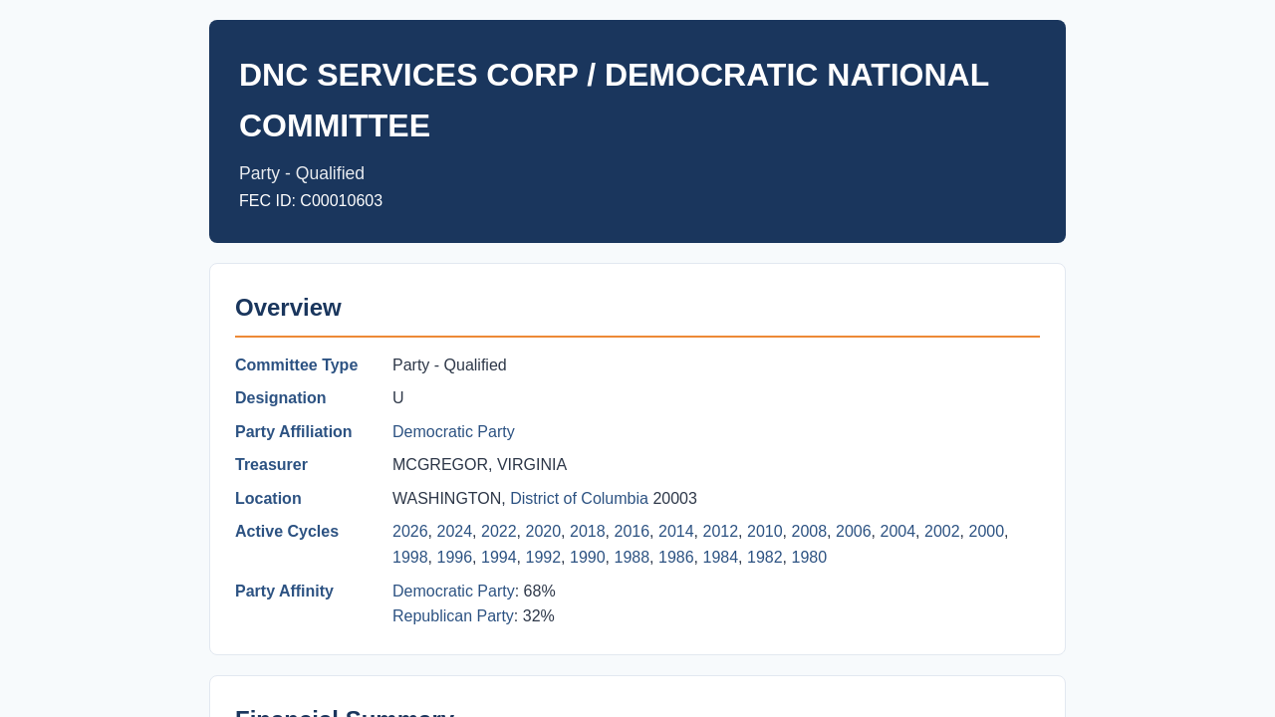This screenshot has width=1275, height=717.
Task: Choose the 2016 cycle link
Action: tap(632, 532)
